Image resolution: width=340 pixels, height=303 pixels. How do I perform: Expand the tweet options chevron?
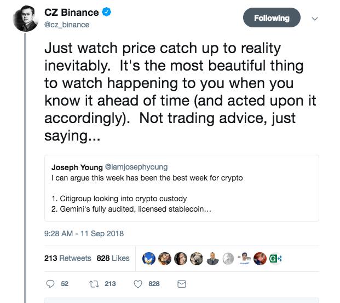pyautogui.click(x=314, y=18)
